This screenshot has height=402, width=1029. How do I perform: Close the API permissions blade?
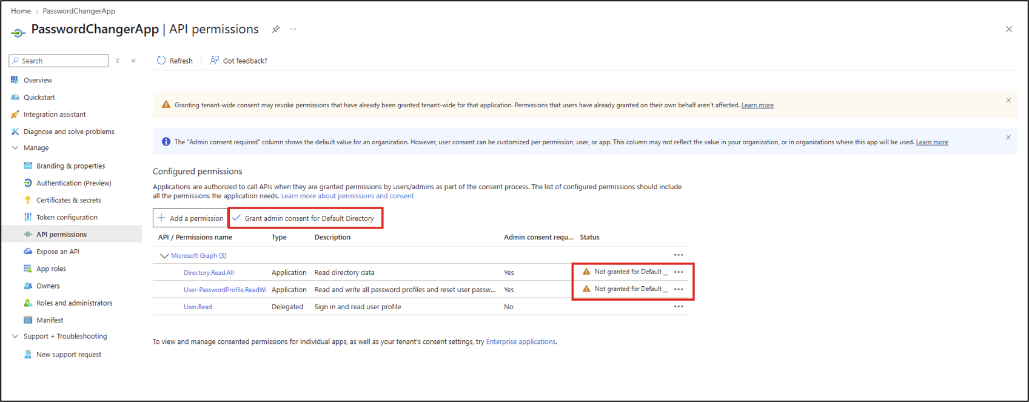tap(1009, 29)
